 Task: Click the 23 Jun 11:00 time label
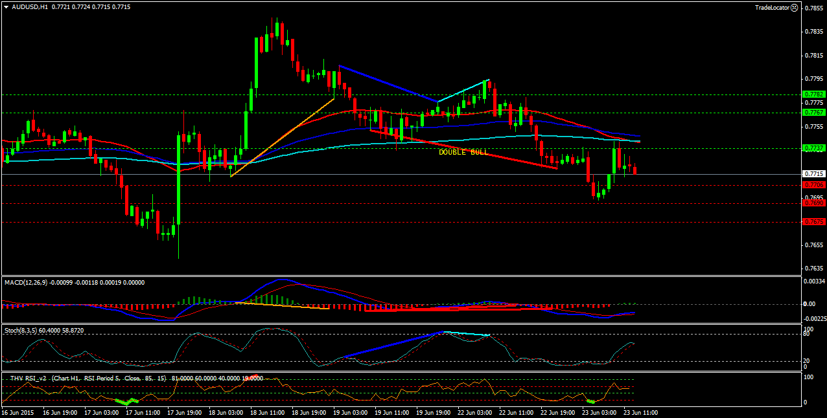(x=640, y=412)
